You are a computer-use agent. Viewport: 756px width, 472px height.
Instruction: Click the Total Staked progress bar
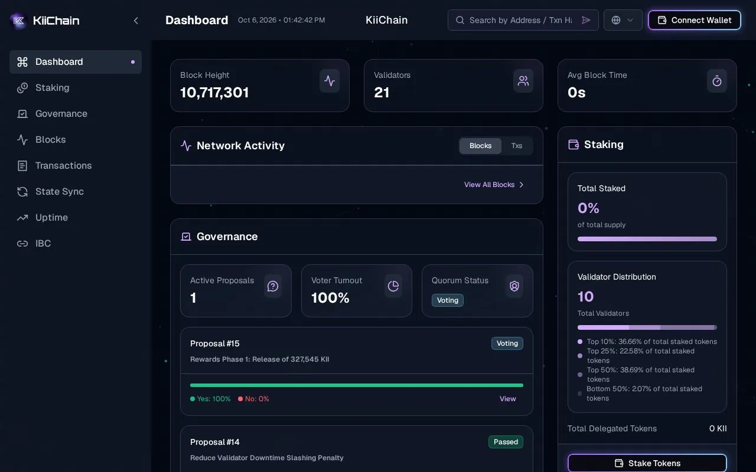(647, 239)
